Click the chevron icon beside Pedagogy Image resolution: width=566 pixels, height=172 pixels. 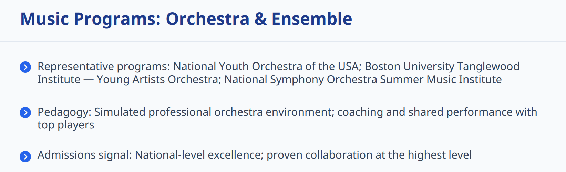[25, 113]
